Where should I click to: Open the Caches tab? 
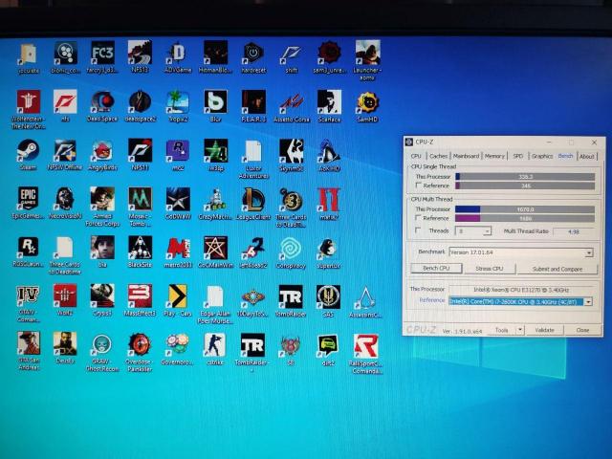(438, 156)
